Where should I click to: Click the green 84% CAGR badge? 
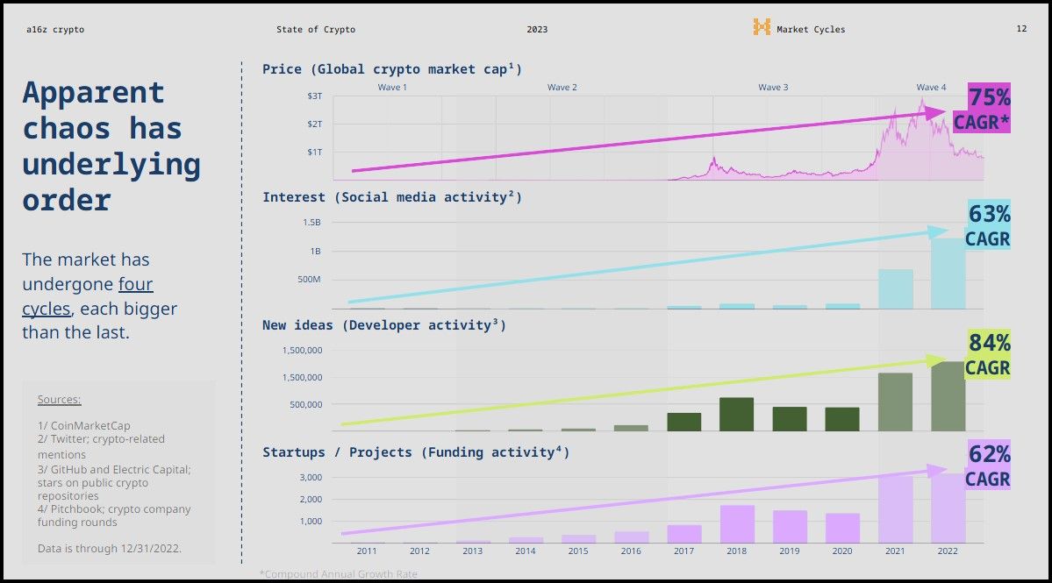click(987, 355)
